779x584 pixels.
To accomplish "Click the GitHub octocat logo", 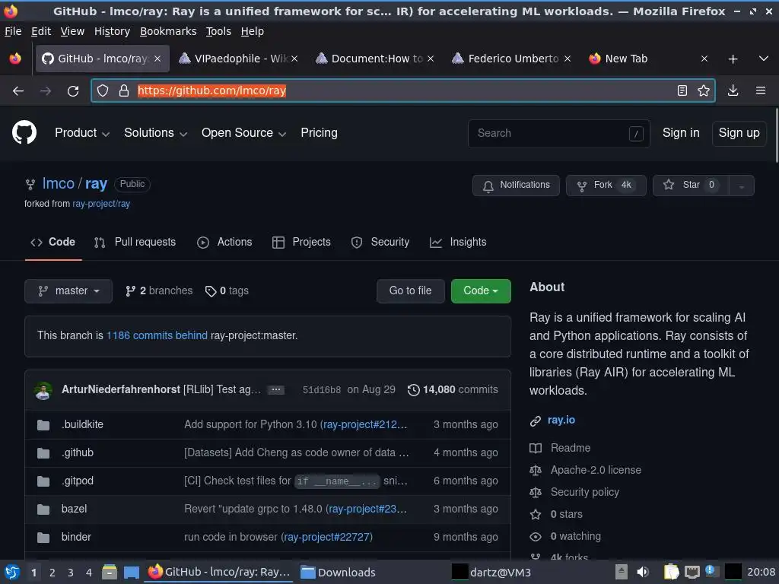I will pyautogui.click(x=24, y=132).
